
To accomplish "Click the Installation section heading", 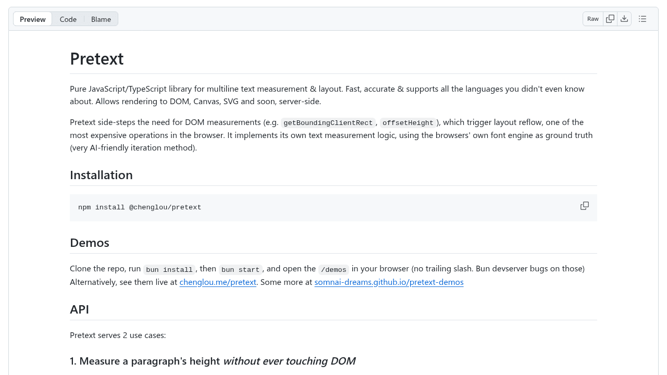I will [101, 174].
